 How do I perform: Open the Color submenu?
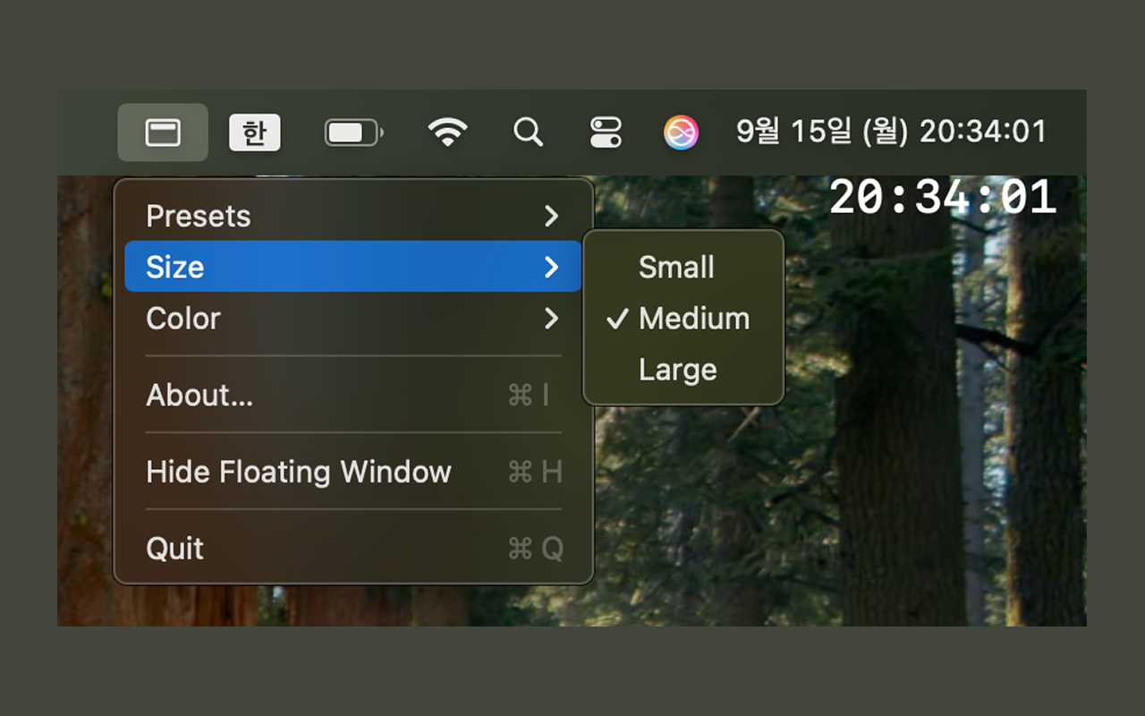(x=353, y=318)
